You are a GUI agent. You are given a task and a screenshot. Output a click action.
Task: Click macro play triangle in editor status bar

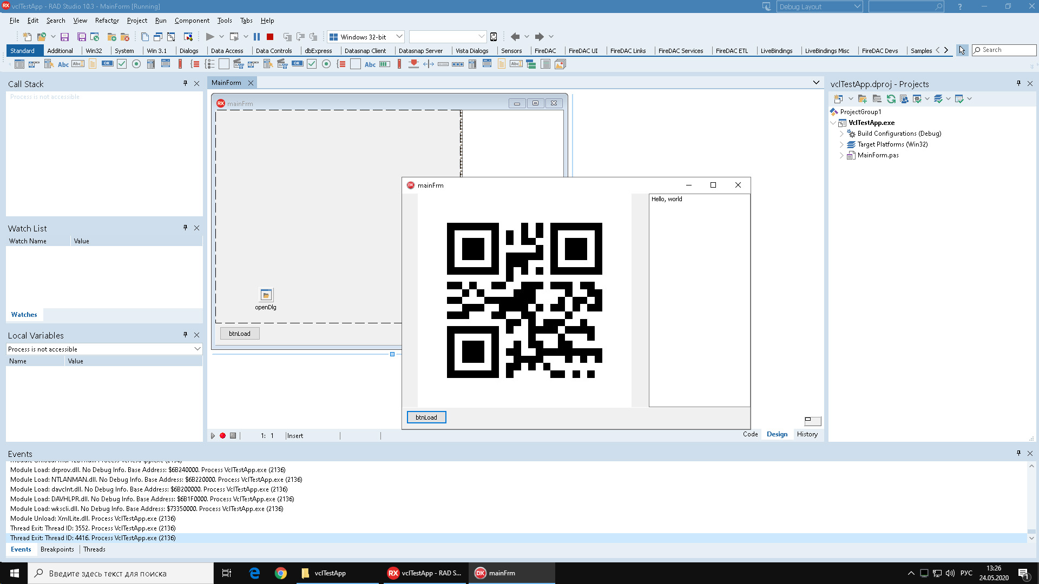[x=213, y=436]
